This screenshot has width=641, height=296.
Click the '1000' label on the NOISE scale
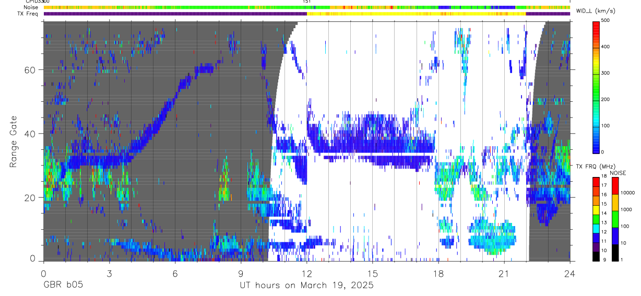pyautogui.click(x=626, y=210)
